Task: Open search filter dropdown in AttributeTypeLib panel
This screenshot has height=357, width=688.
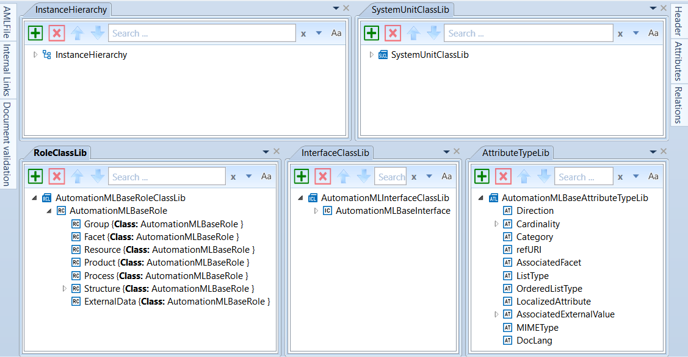Action: (x=635, y=177)
